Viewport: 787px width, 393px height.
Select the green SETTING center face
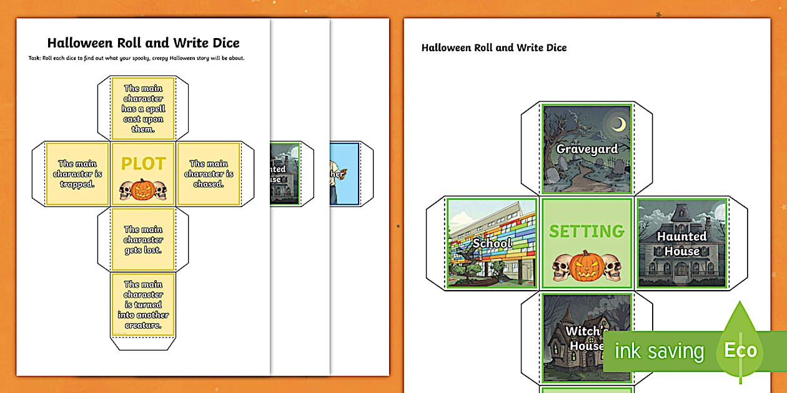click(587, 243)
